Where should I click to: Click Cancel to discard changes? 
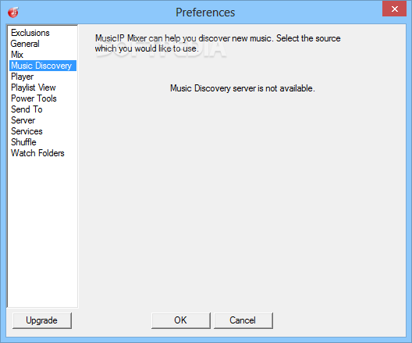click(x=243, y=320)
